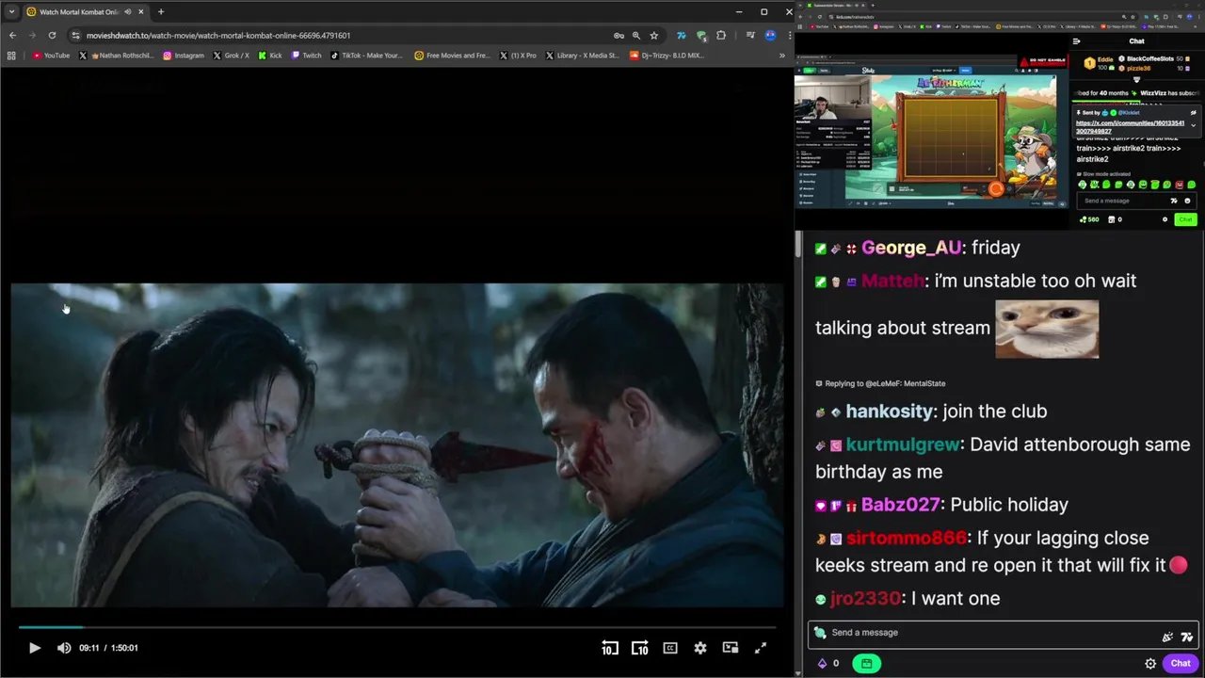
Task: Open the cat emote image in Matteh's message
Action: pyautogui.click(x=1047, y=329)
